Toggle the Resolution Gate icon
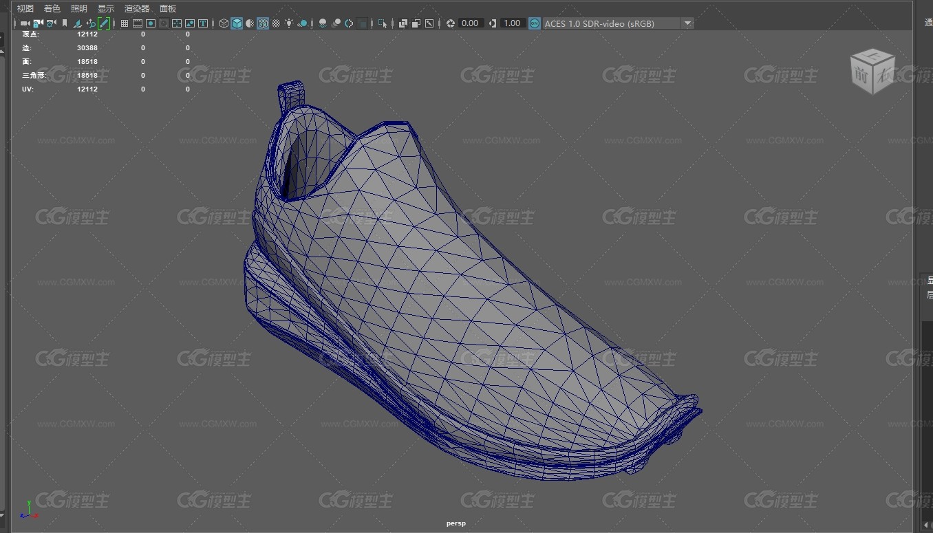Image resolution: width=933 pixels, height=533 pixels. pos(151,23)
